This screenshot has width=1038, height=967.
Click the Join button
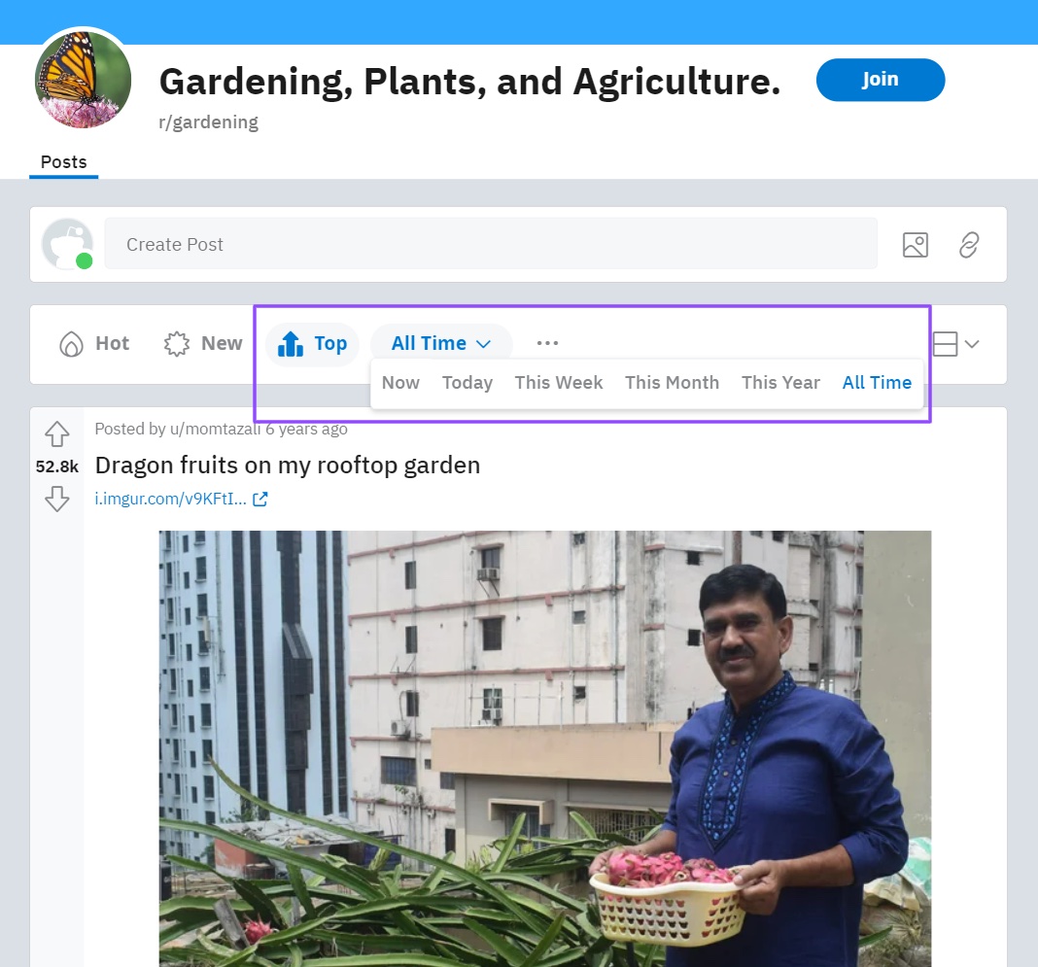click(x=880, y=80)
